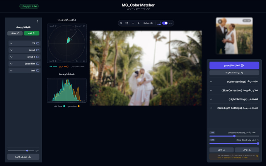Expand the Skin Light Settings section
266x166 pixels.
click(234, 108)
